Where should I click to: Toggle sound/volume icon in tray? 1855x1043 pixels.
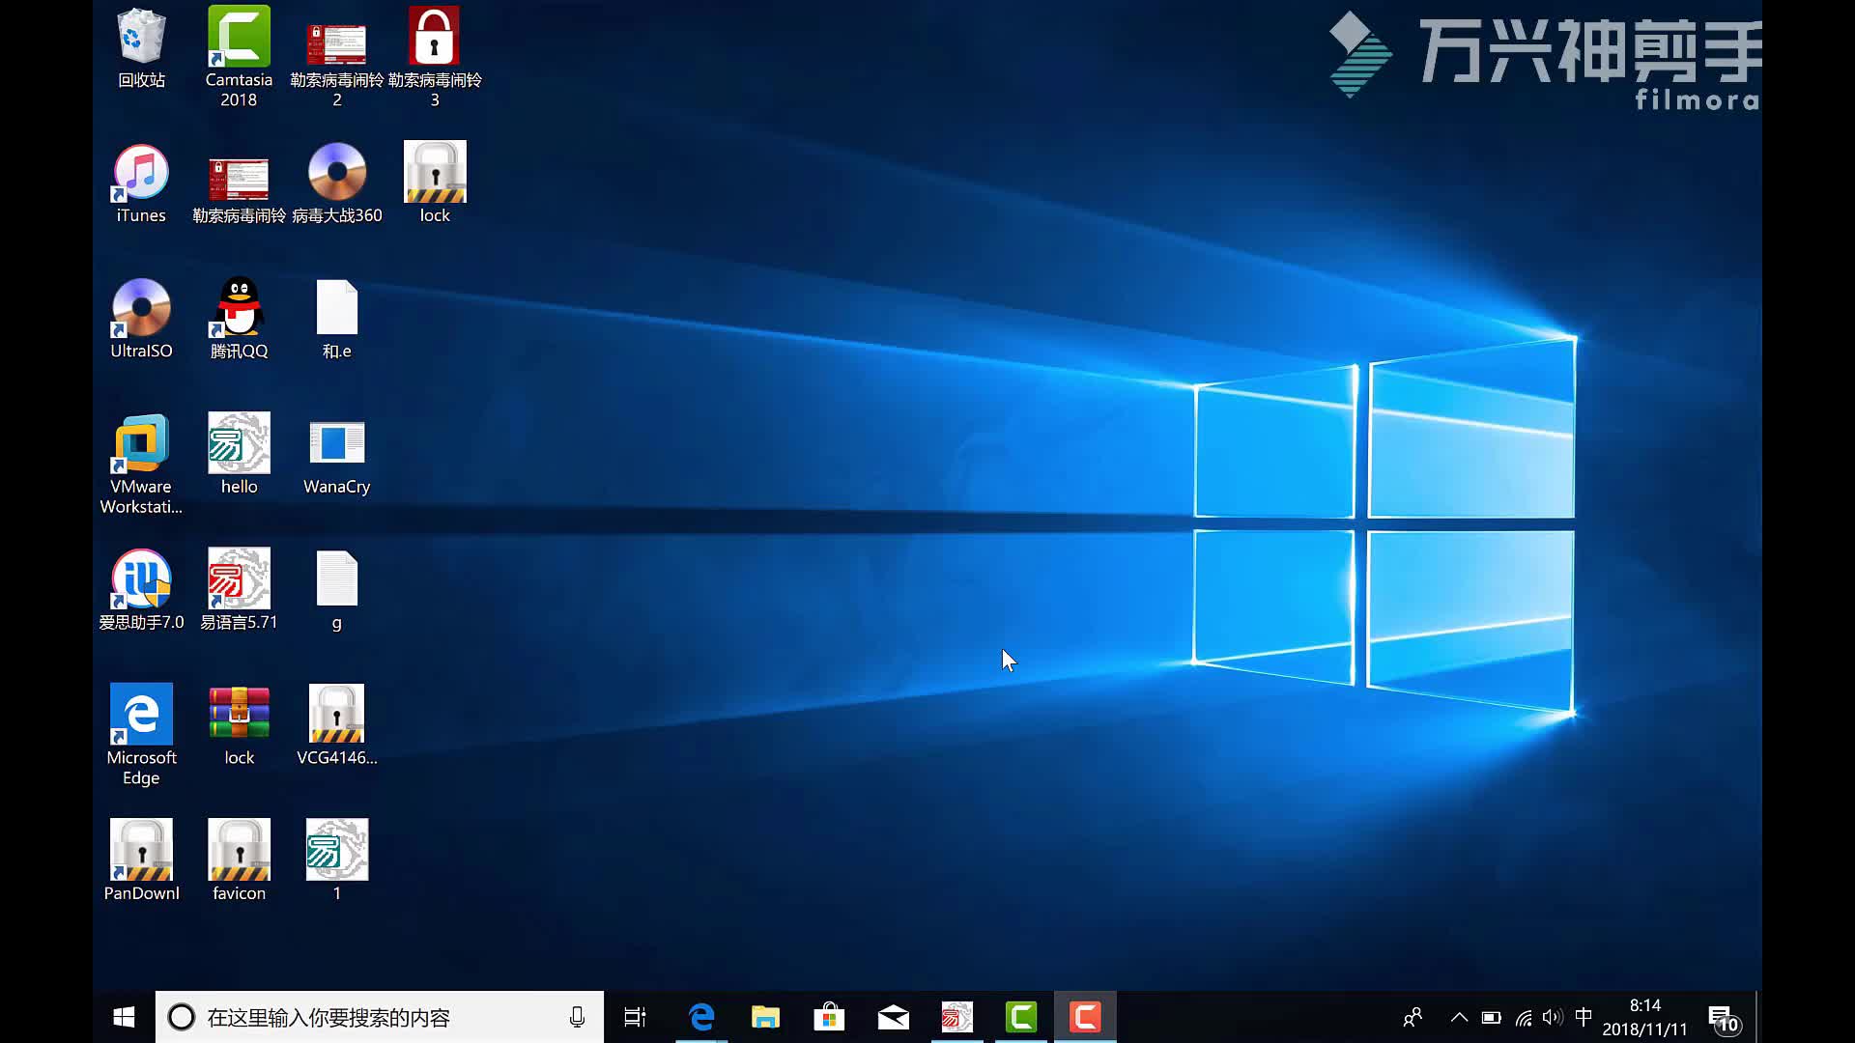1552,1016
